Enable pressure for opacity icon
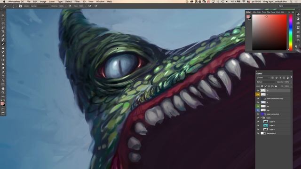This screenshot has width=301, height=169. tap(70, 6)
